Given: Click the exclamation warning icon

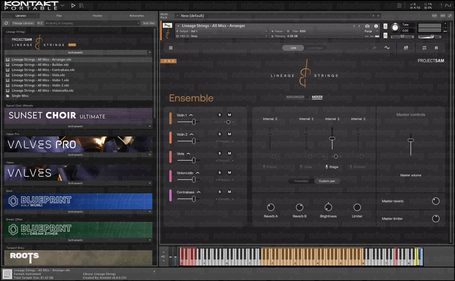Looking at the screenshot, I should 441,5.
